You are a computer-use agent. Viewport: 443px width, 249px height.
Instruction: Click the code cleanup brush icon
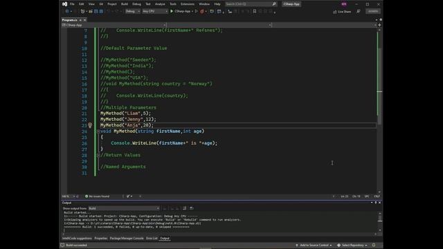(128, 196)
